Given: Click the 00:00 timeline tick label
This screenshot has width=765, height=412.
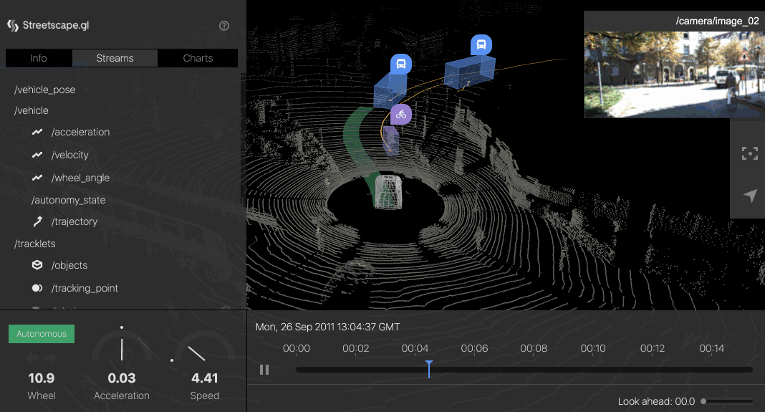Looking at the screenshot, I should coord(296,348).
